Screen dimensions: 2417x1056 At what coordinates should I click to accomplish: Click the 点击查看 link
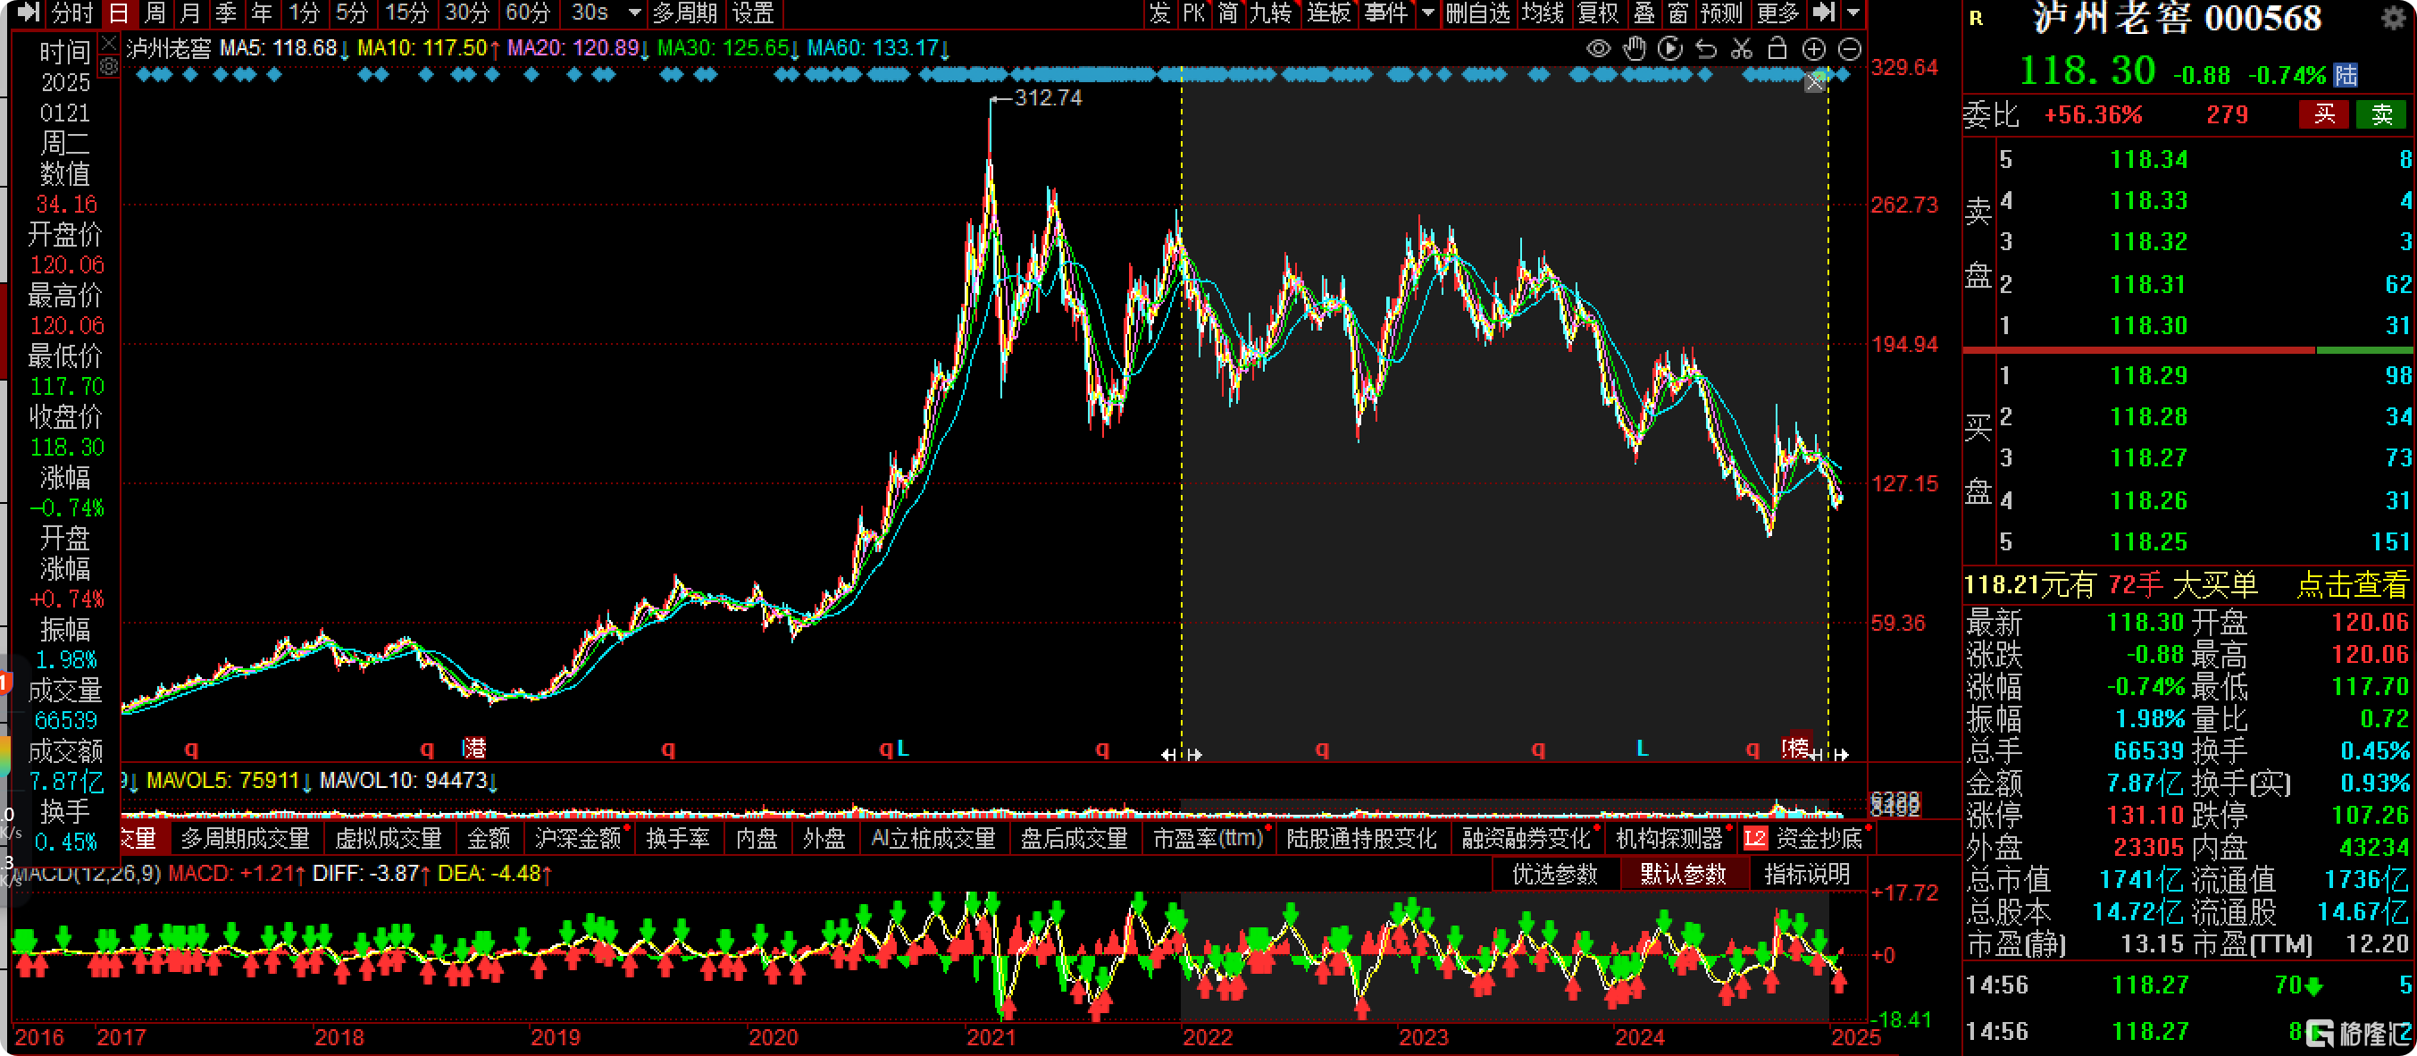[2353, 585]
